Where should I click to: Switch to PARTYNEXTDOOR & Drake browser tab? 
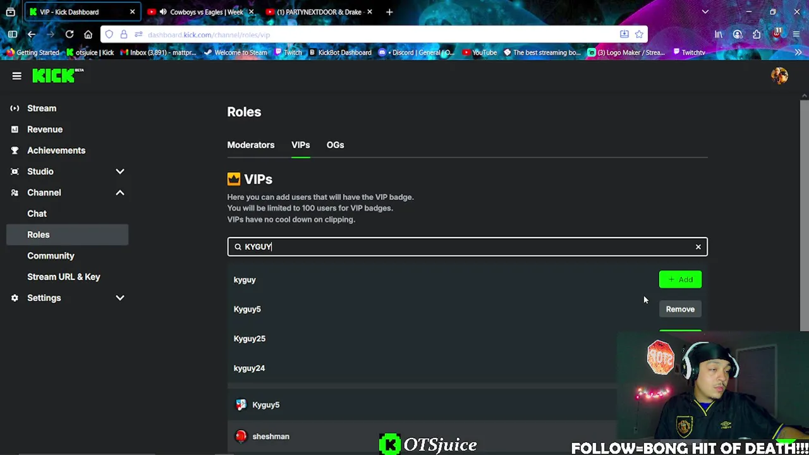point(319,12)
